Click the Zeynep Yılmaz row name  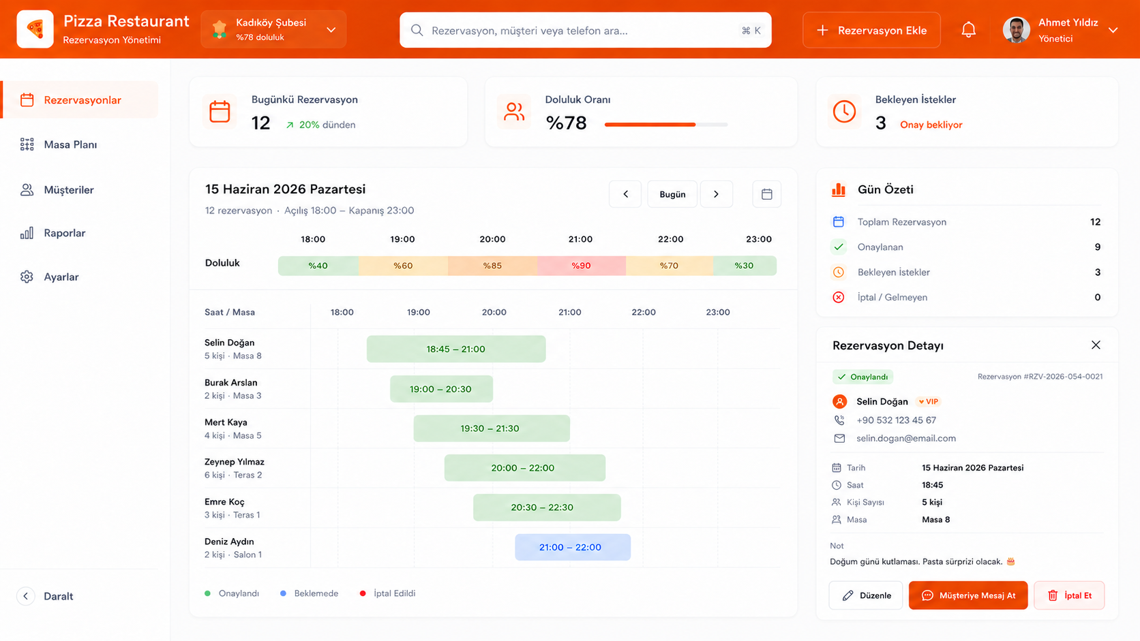click(235, 462)
